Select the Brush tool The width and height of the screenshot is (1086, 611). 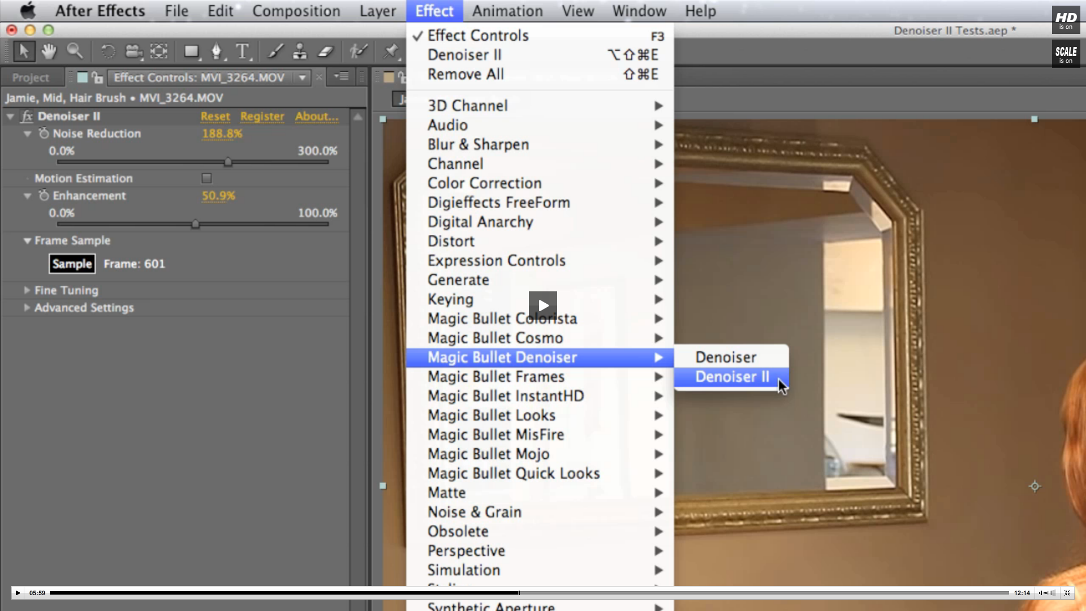point(275,52)
